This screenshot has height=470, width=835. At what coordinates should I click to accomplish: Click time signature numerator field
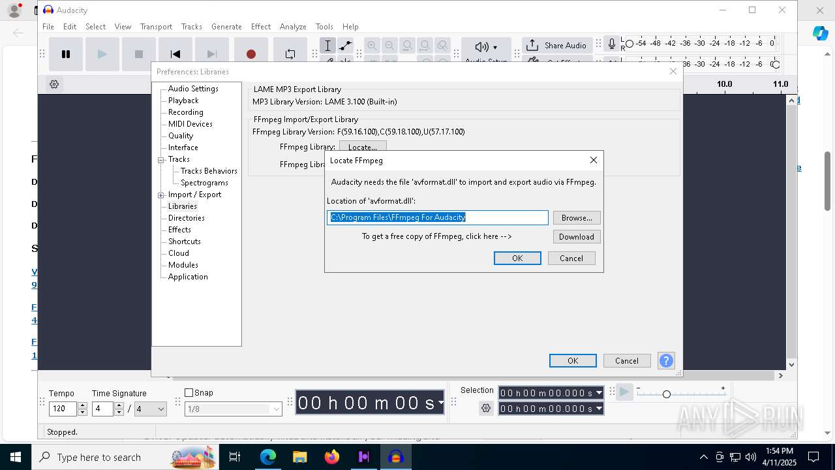tap(102, 409)
